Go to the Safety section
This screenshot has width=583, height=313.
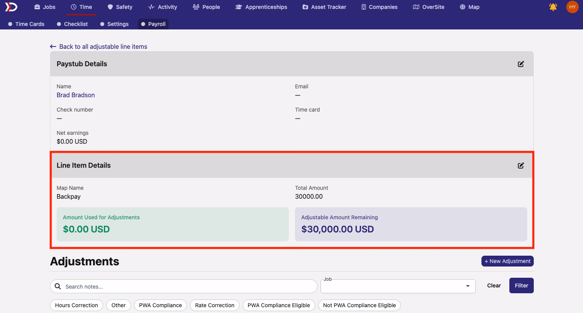pos(120,7)
